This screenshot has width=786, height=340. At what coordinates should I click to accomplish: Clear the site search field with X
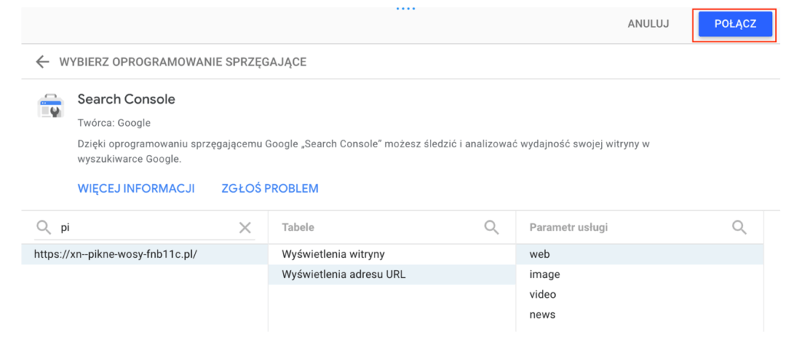(x=245, y=227)
